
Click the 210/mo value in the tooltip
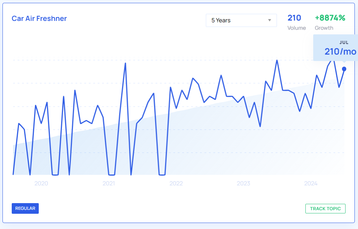(x=340, y=52)
